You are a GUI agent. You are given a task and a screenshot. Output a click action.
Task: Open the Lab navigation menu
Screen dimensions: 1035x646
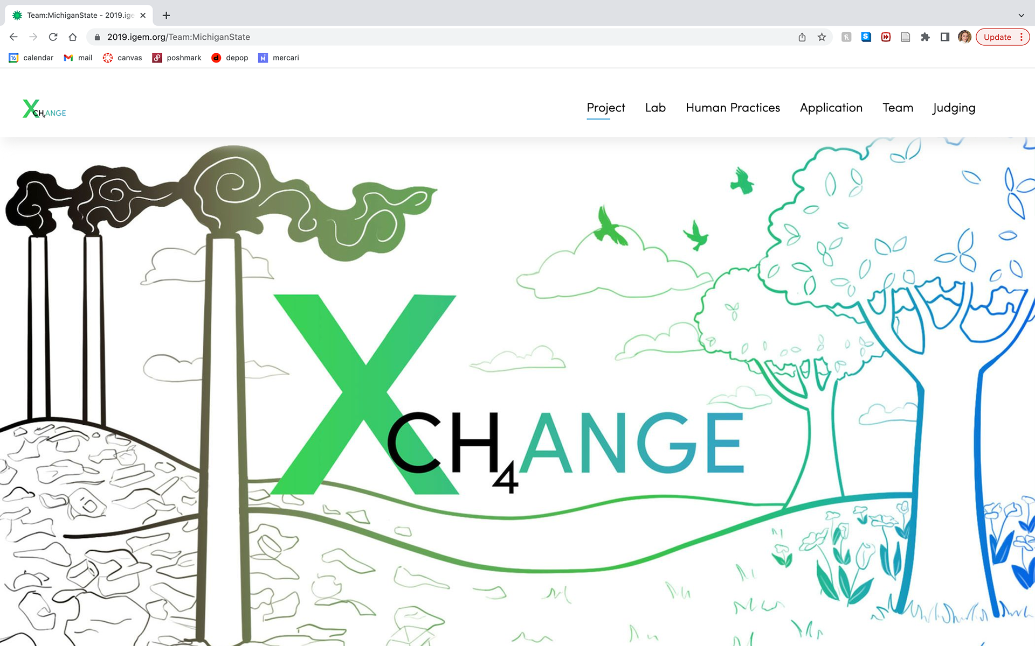click(655, 108)
